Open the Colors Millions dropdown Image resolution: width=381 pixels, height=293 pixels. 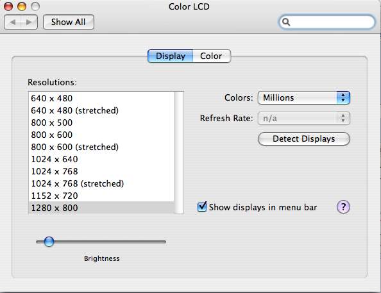pos(304,97)
